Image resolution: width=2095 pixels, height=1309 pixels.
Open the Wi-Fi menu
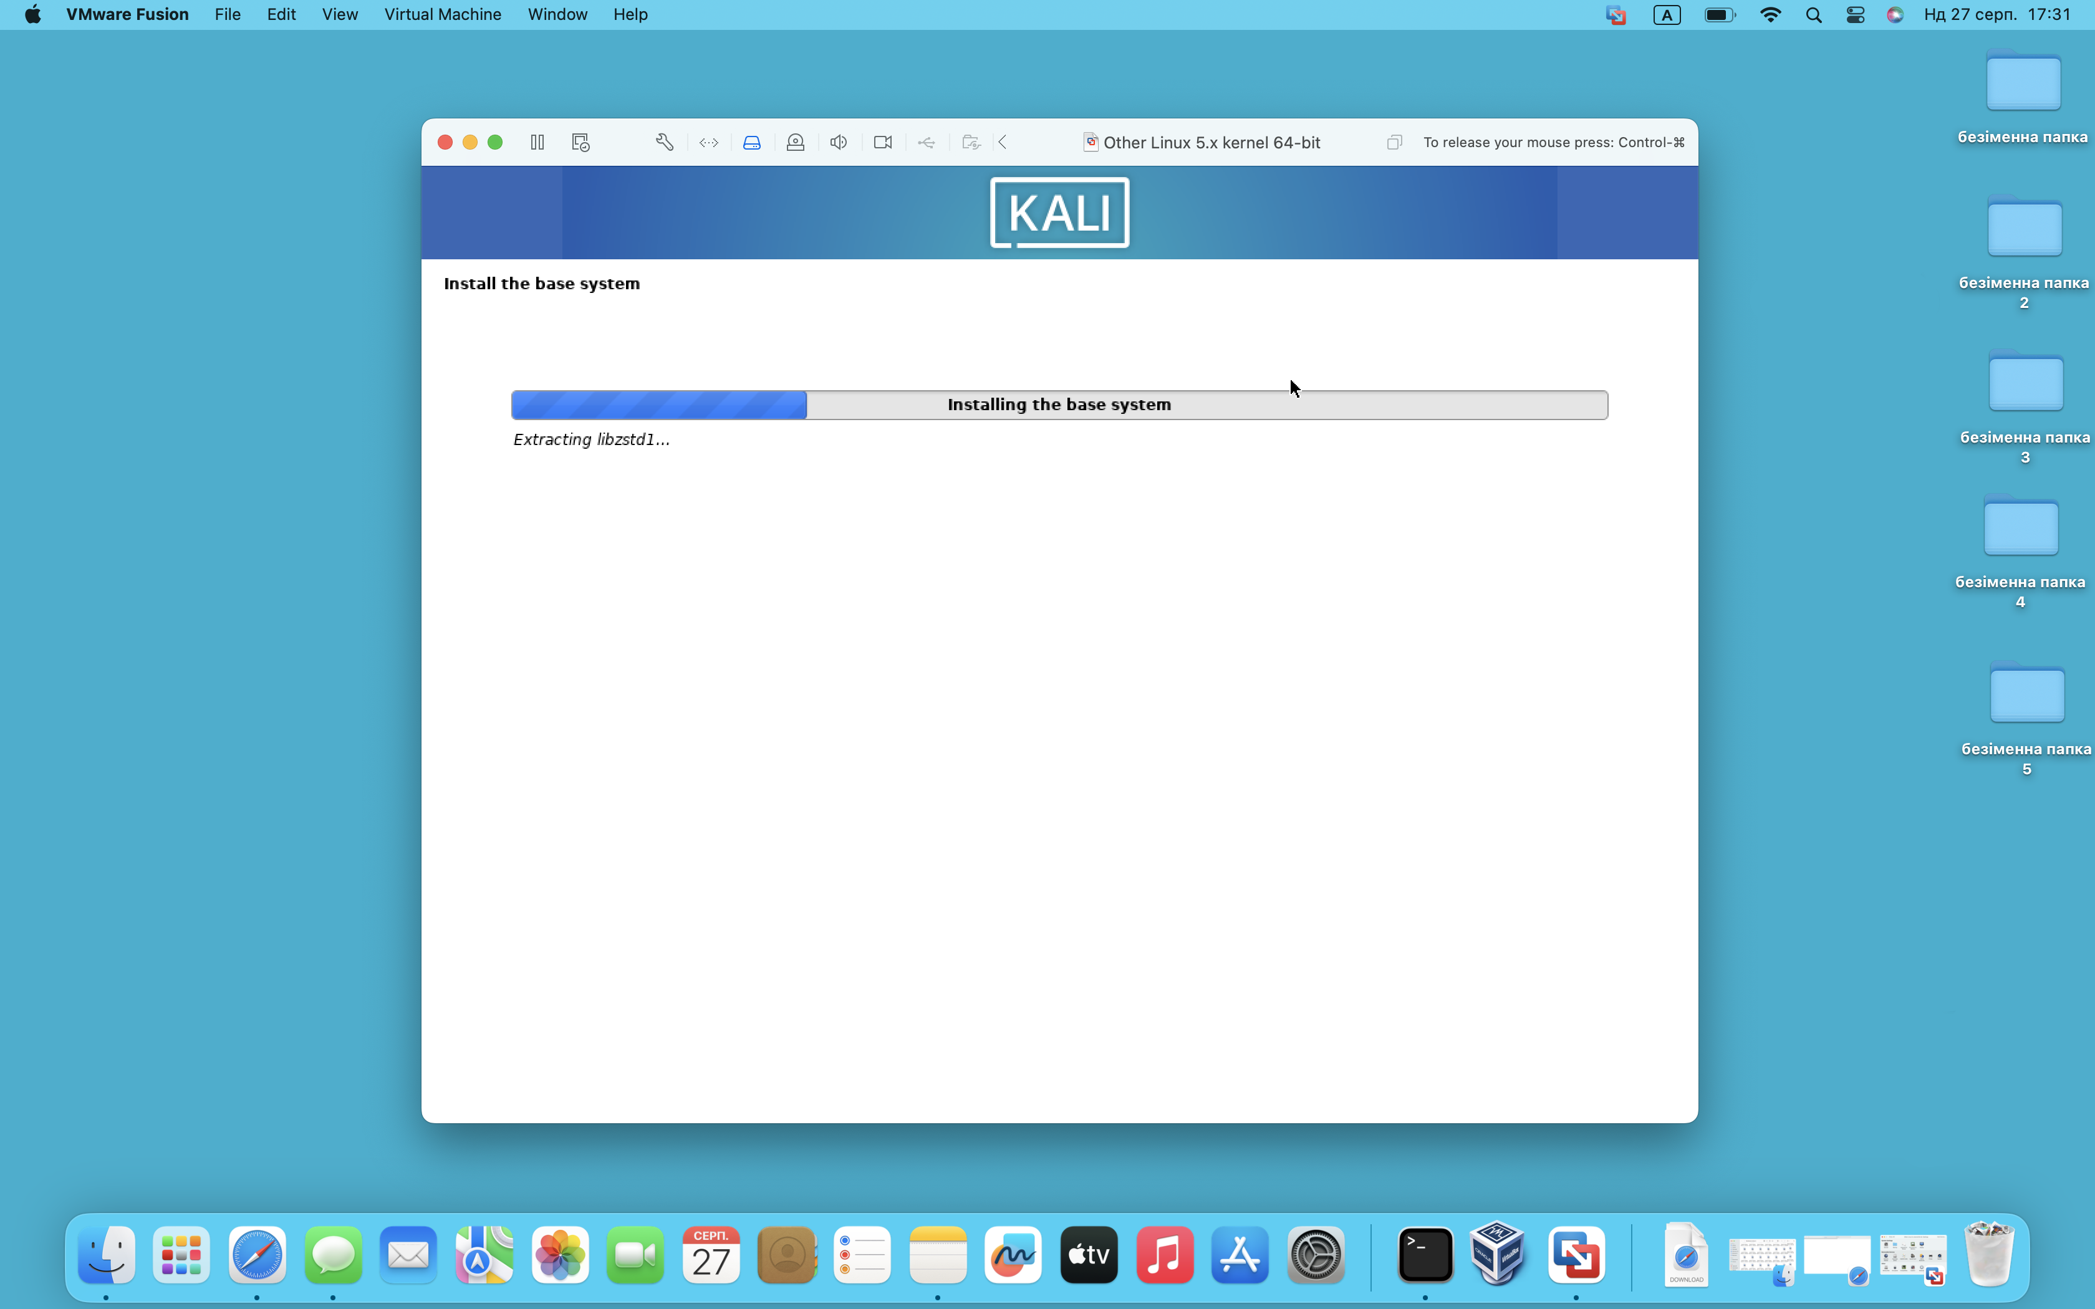click(x=1770, y=15)
